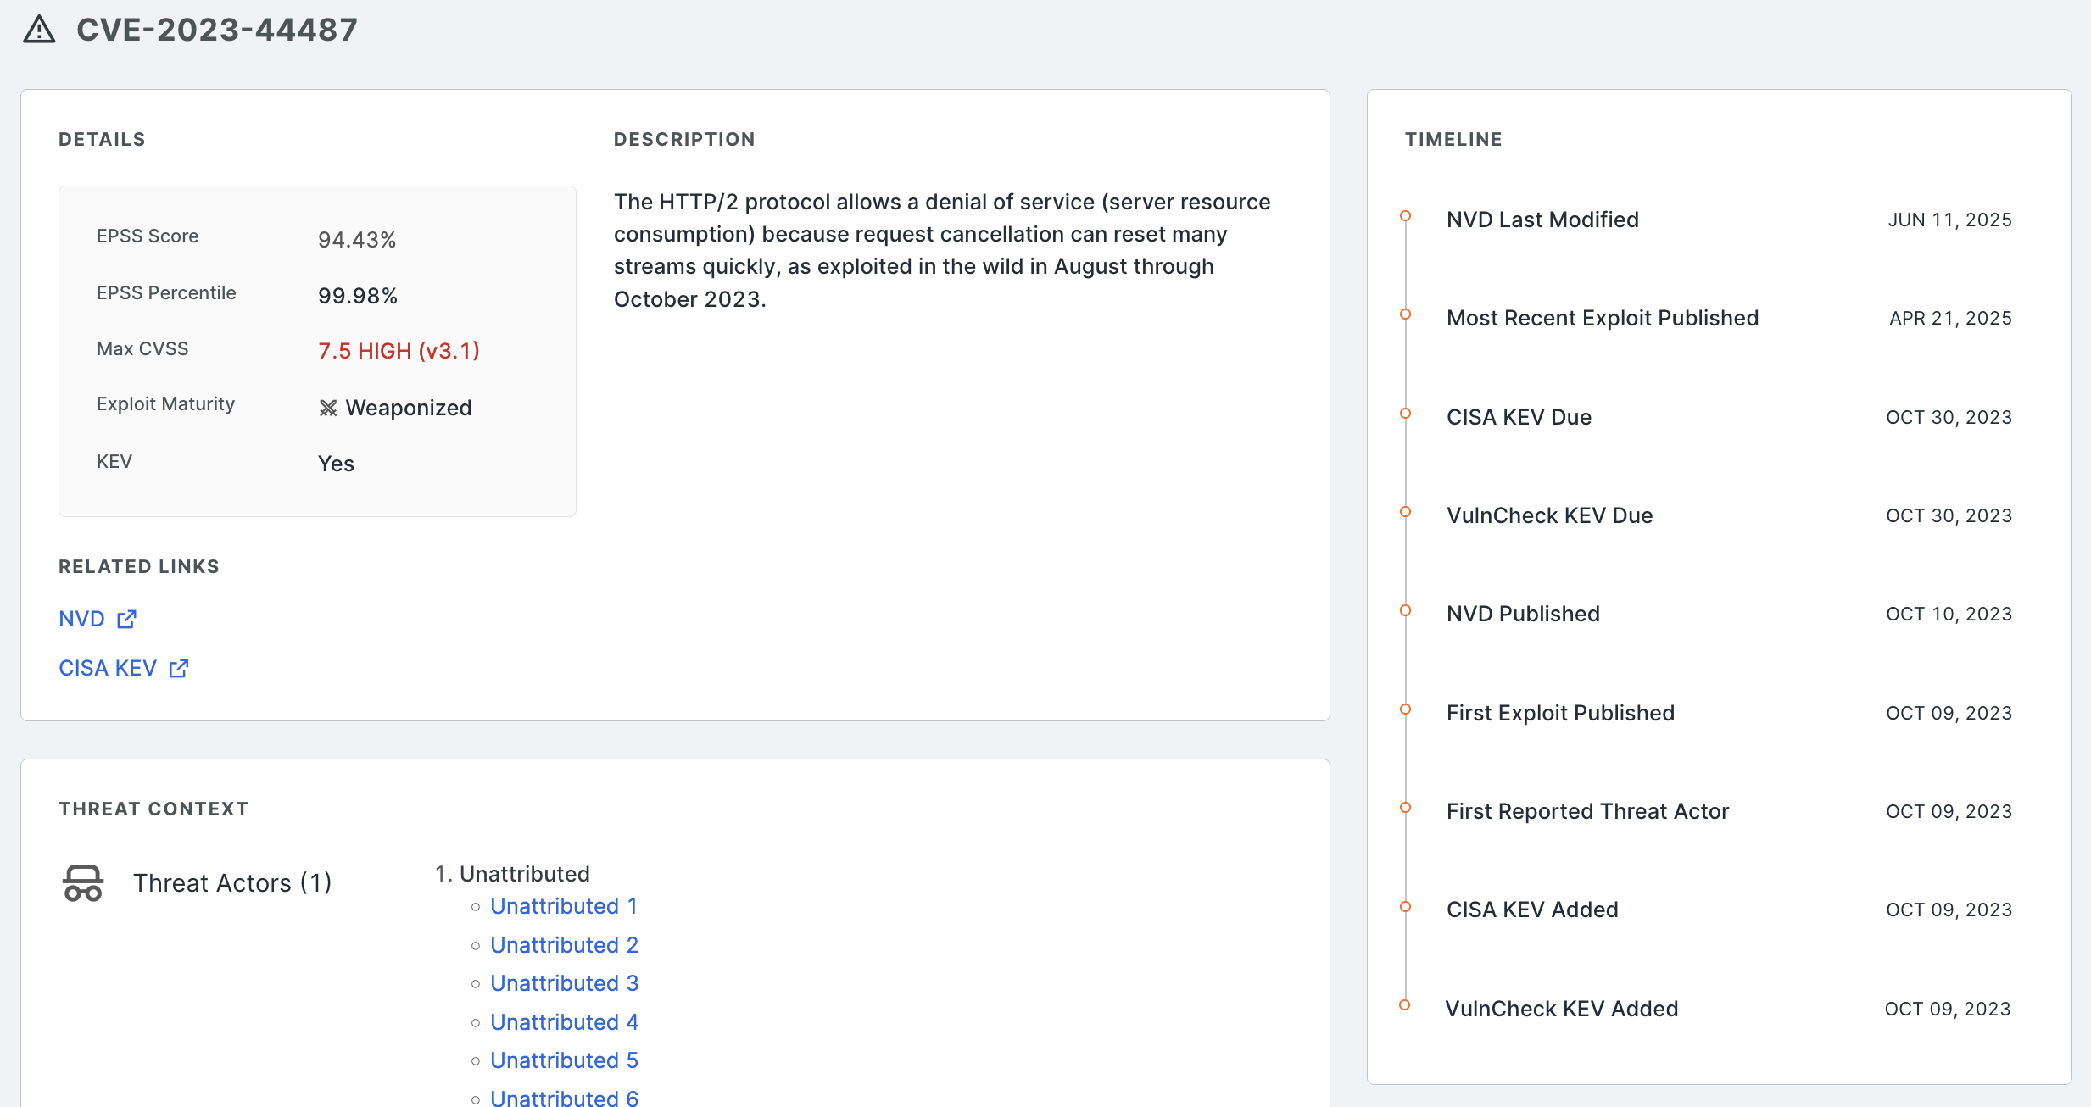Click the CISA KEV Added label
This screenshot has width=2091, height=1107.
point(1532,910)
